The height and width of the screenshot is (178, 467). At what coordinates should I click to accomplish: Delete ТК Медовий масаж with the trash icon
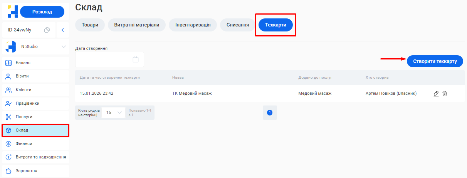[x=445, y=94]
